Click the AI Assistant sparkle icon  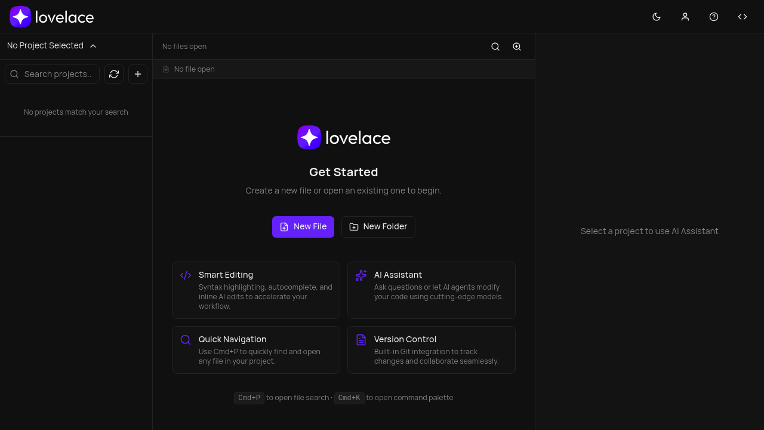coord(361,275)
